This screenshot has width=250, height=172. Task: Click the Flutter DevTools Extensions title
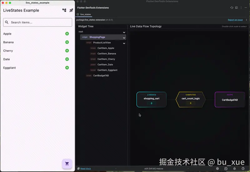click(x=93, y=7)
